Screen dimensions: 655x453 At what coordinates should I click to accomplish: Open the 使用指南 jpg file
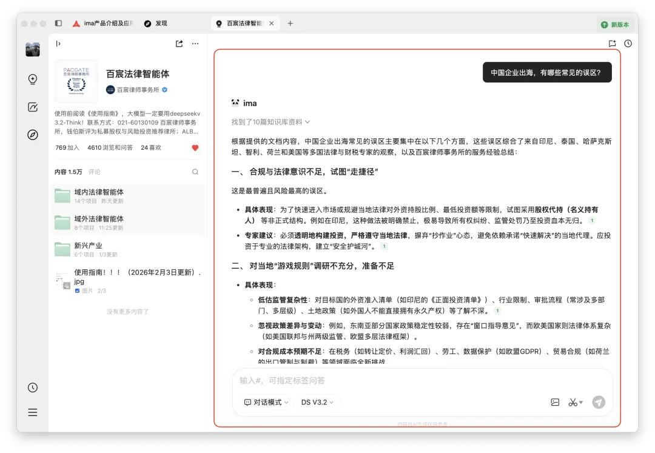pyautogui.click(x=128, y=281)
